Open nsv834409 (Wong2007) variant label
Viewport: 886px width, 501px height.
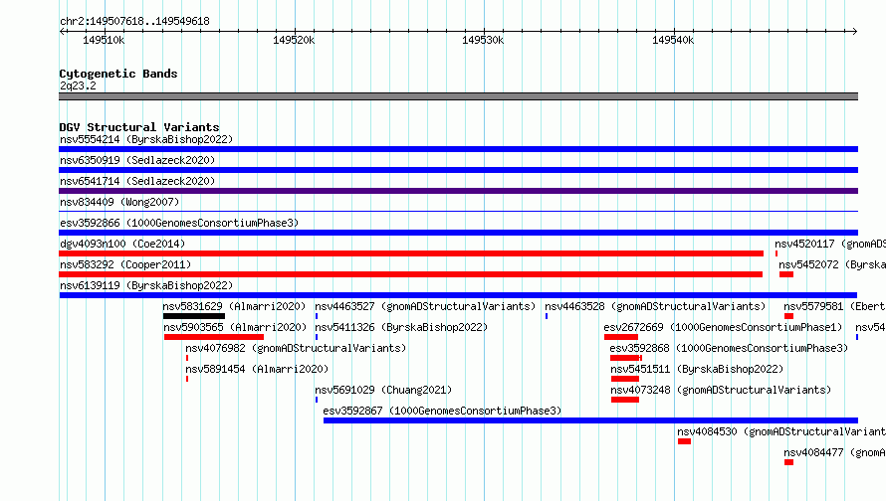119,202
